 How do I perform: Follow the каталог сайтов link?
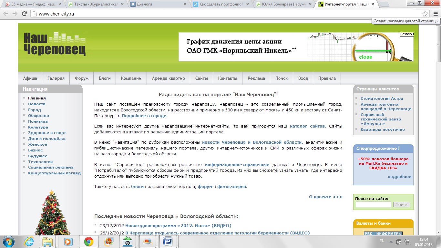click(x=308, y=126)
